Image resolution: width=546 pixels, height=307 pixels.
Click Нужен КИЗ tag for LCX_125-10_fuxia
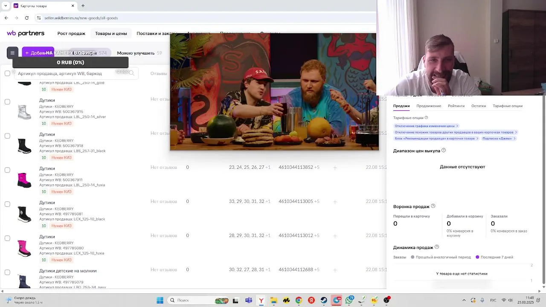61,260
